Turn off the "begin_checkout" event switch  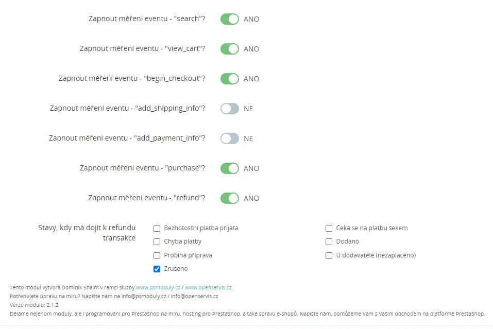point(230,79)
